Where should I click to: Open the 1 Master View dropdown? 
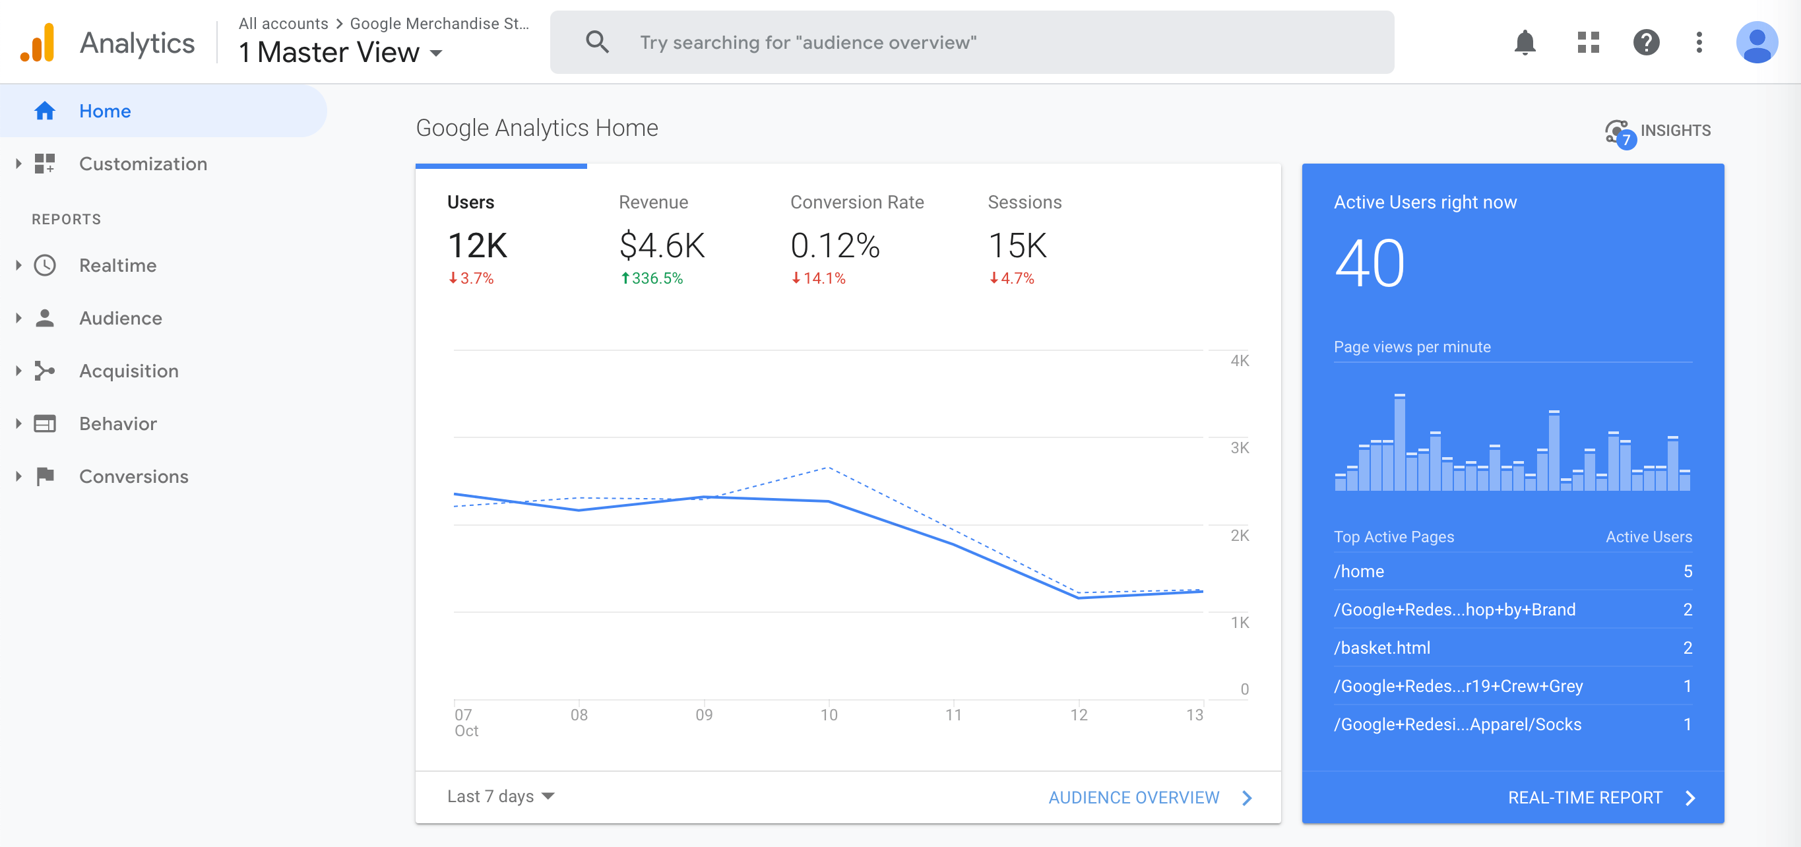click(x=340, y=52)
